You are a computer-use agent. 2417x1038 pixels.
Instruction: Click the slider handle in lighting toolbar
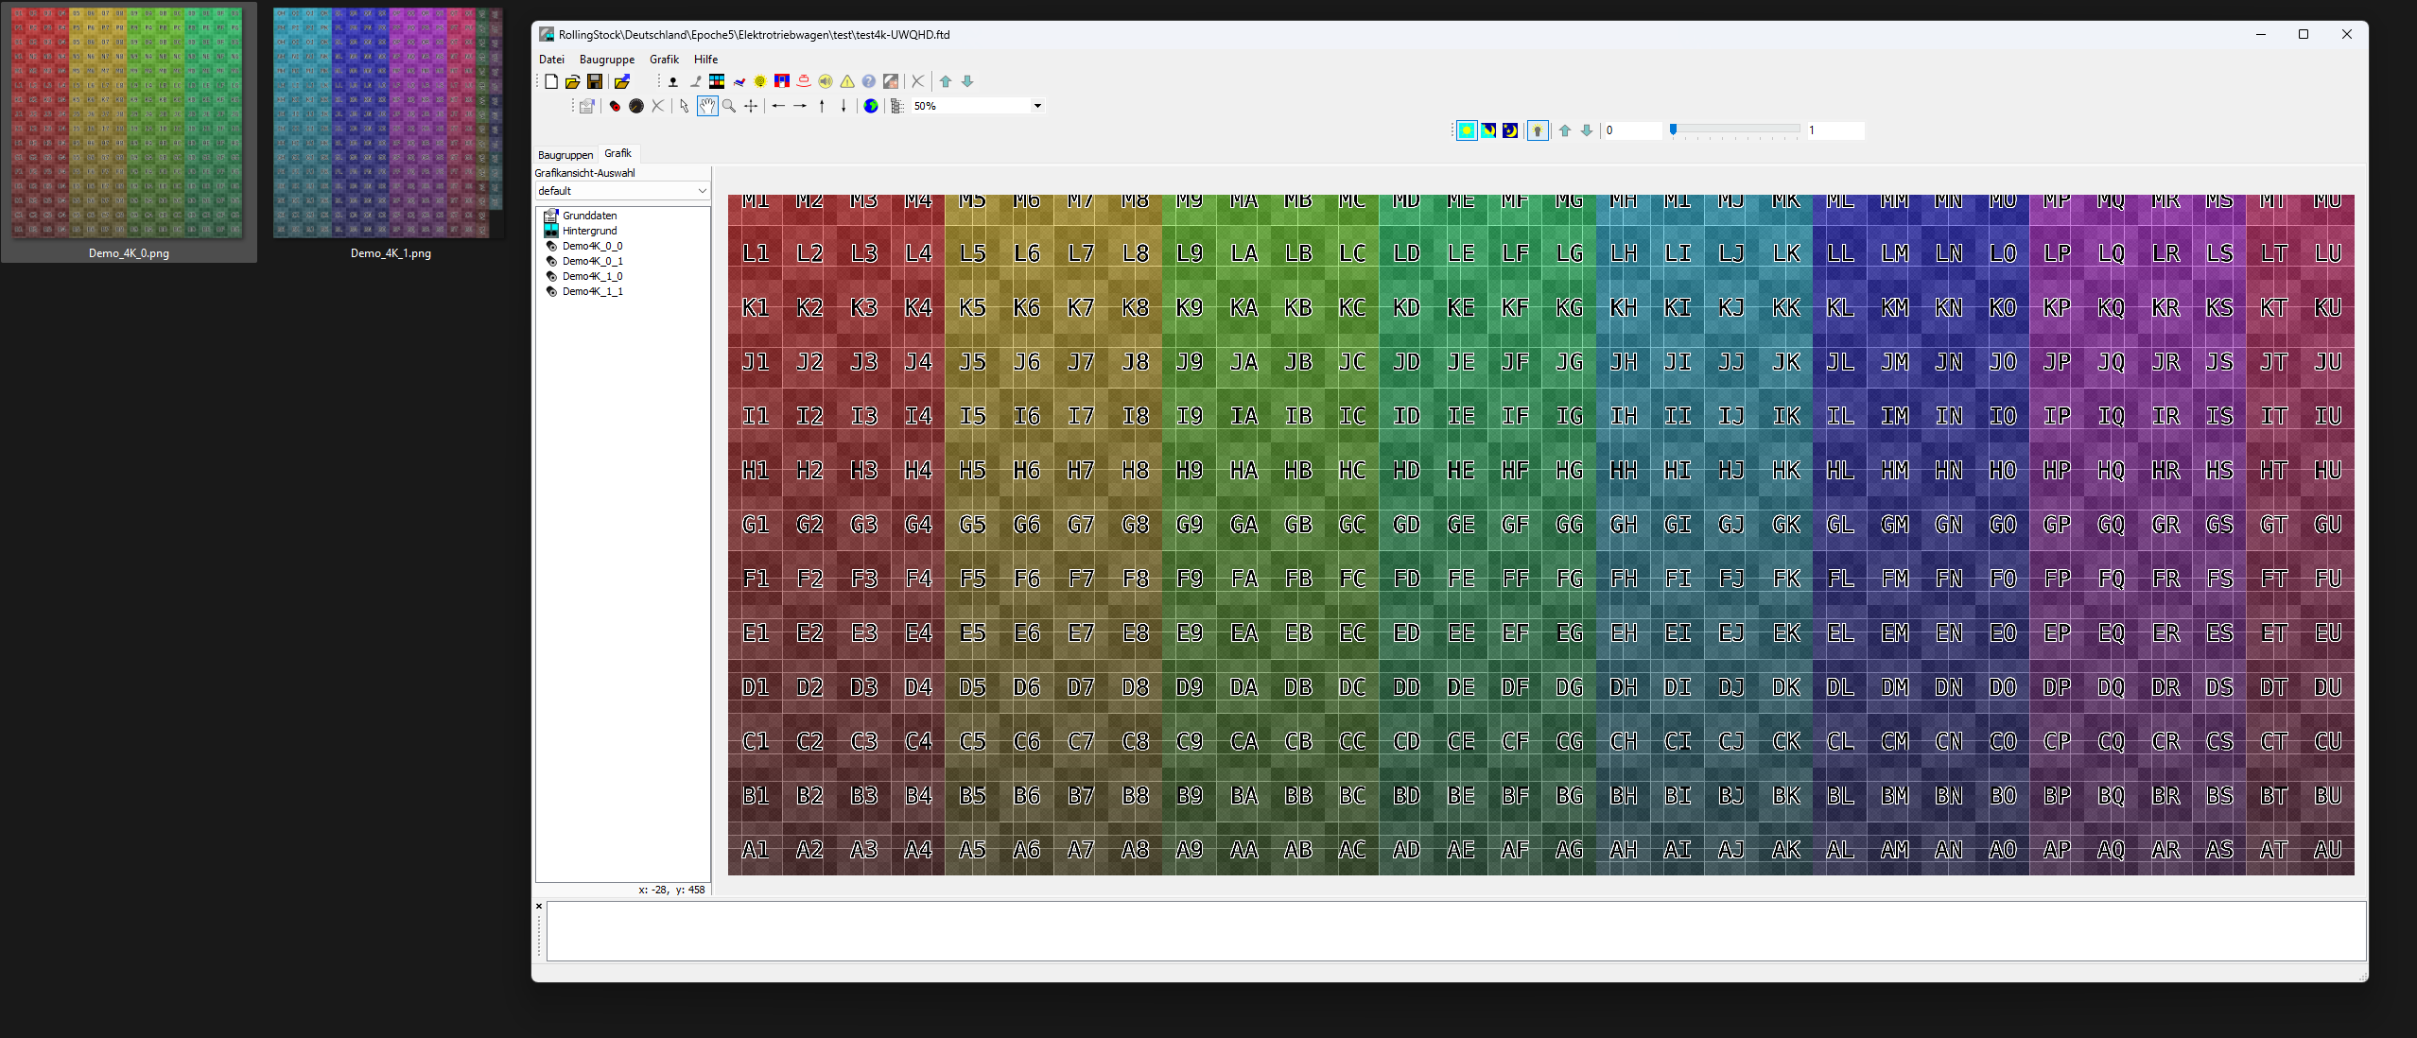(1673, 130)
